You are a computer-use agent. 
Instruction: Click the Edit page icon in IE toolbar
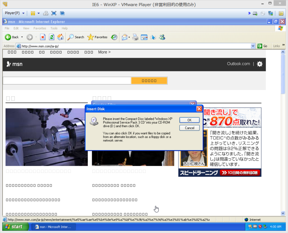tap(144, 37)
